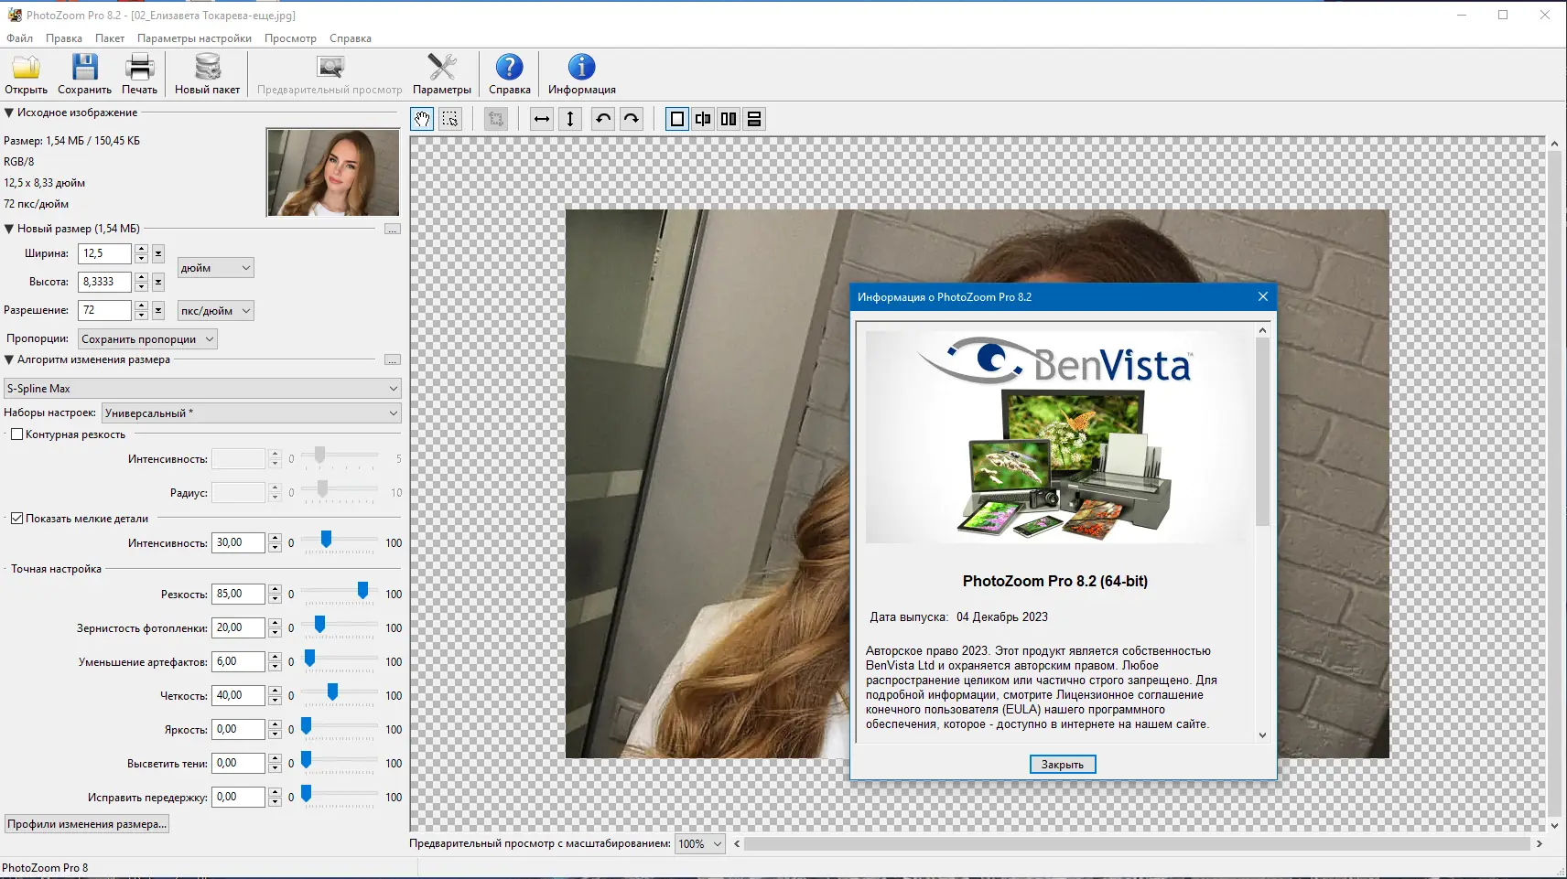Expand the Наборы настроек preset dropdown
Image resolution: width=1567 pixels, height=879 pixels.
click(x=251, y=413)
